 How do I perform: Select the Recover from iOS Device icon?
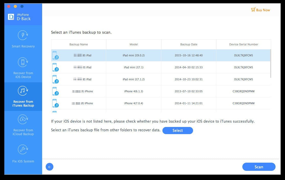point(23,62)
